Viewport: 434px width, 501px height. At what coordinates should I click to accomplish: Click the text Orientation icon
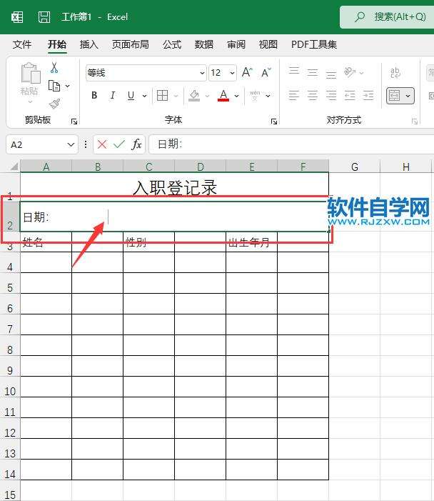[350, 72]
